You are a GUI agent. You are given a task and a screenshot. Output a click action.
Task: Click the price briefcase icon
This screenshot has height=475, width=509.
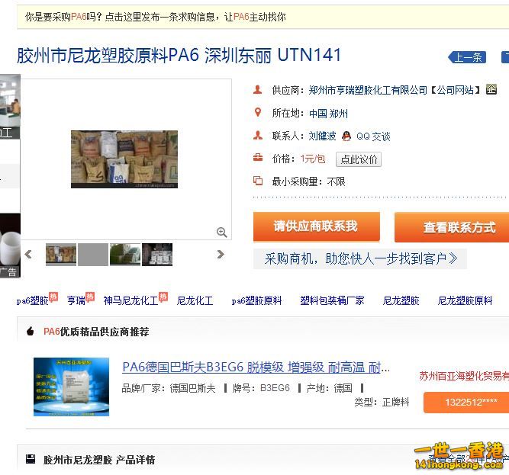(258, 158)
